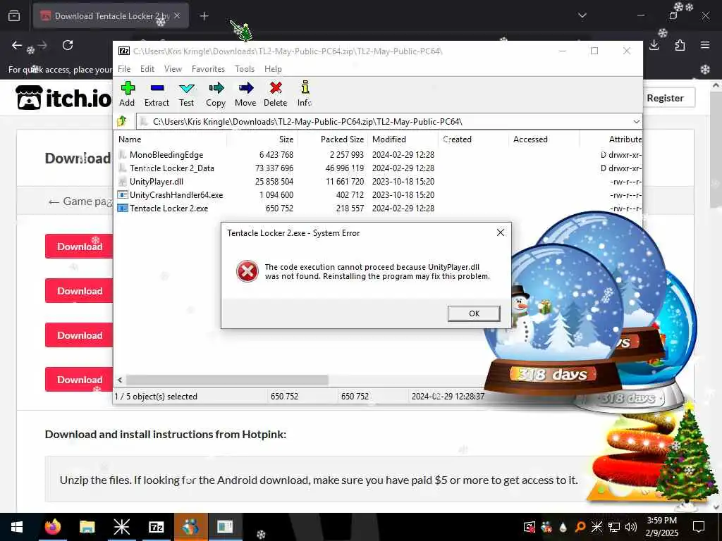The height and width of the screenshot is (541, 722).
Task: Click the second red Download button
Action: (80, 291)
